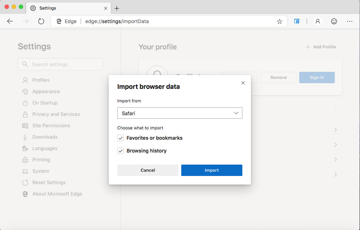Image resolution: width=360 pixels, height=230 pixels.
Task: Close the Settings tab
Action: (x=106, y=8)
